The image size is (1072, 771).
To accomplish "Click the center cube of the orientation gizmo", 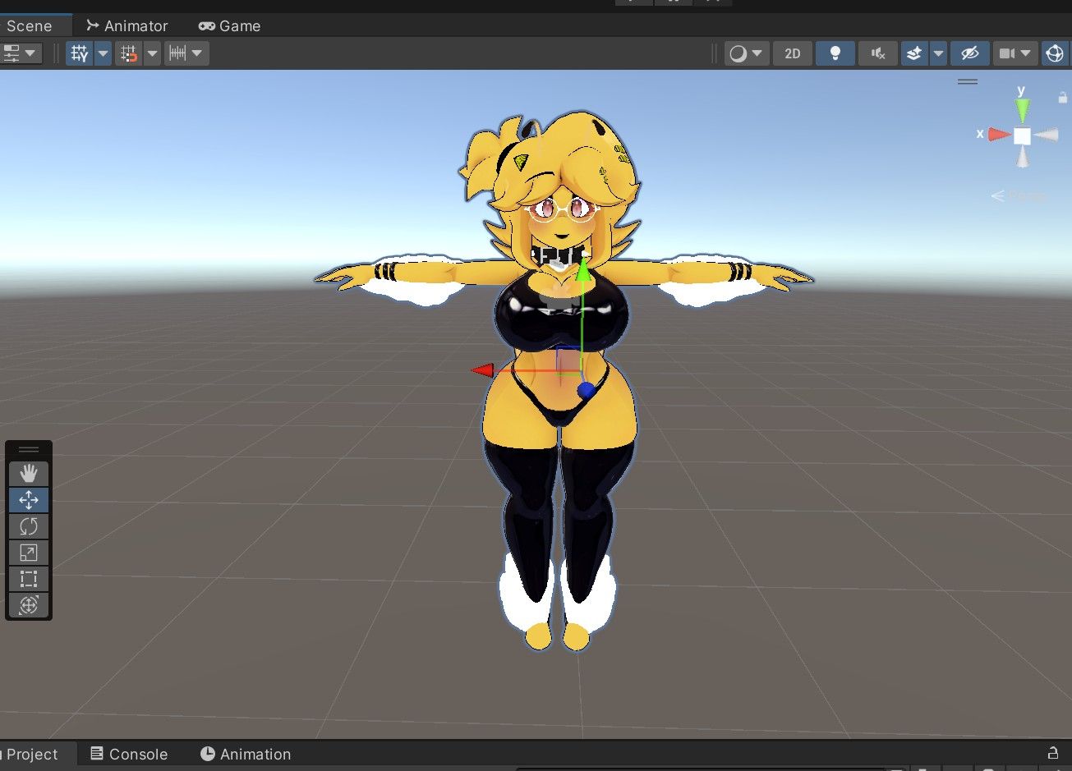I will (1022, 135).
